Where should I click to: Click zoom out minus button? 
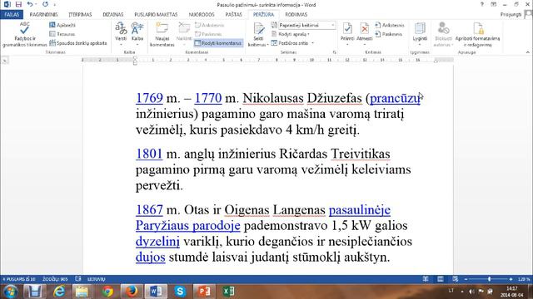[466, 279]
